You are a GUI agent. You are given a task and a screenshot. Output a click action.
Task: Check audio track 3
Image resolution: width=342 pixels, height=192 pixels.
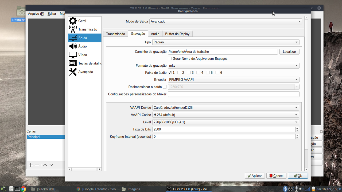(189, 73)
